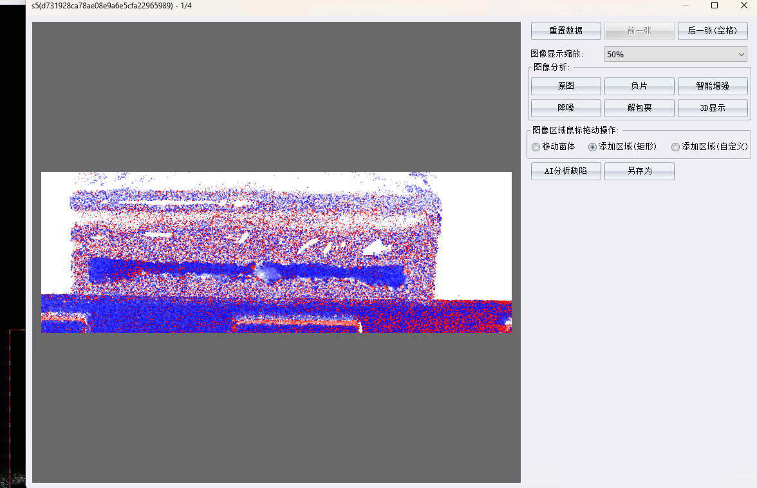Screen dimensions: 757x488
Task: Click the dropdown arrow of the zoom combo box
Action: (741, 55)
